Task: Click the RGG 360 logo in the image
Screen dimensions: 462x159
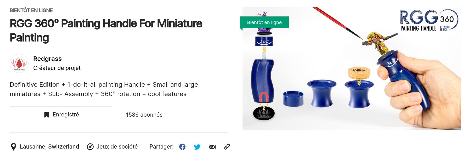Action: [x=429, y=20]
